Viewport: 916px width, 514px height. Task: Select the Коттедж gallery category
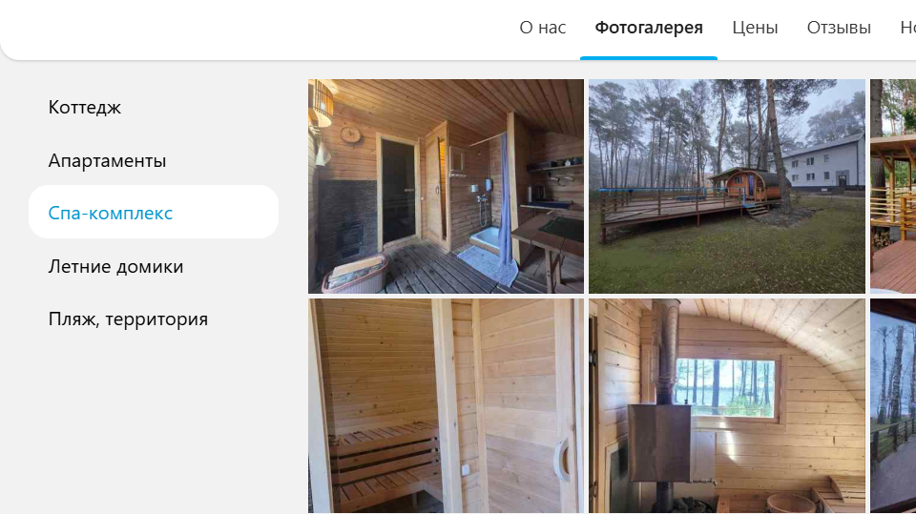pyautogui.click(x=85, y=108)
